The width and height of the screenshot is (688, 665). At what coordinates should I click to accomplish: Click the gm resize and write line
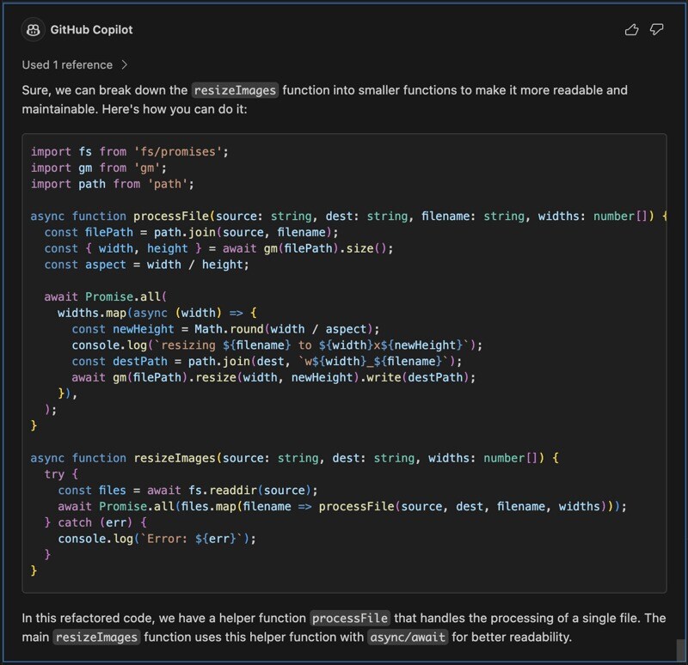(273, 378)
